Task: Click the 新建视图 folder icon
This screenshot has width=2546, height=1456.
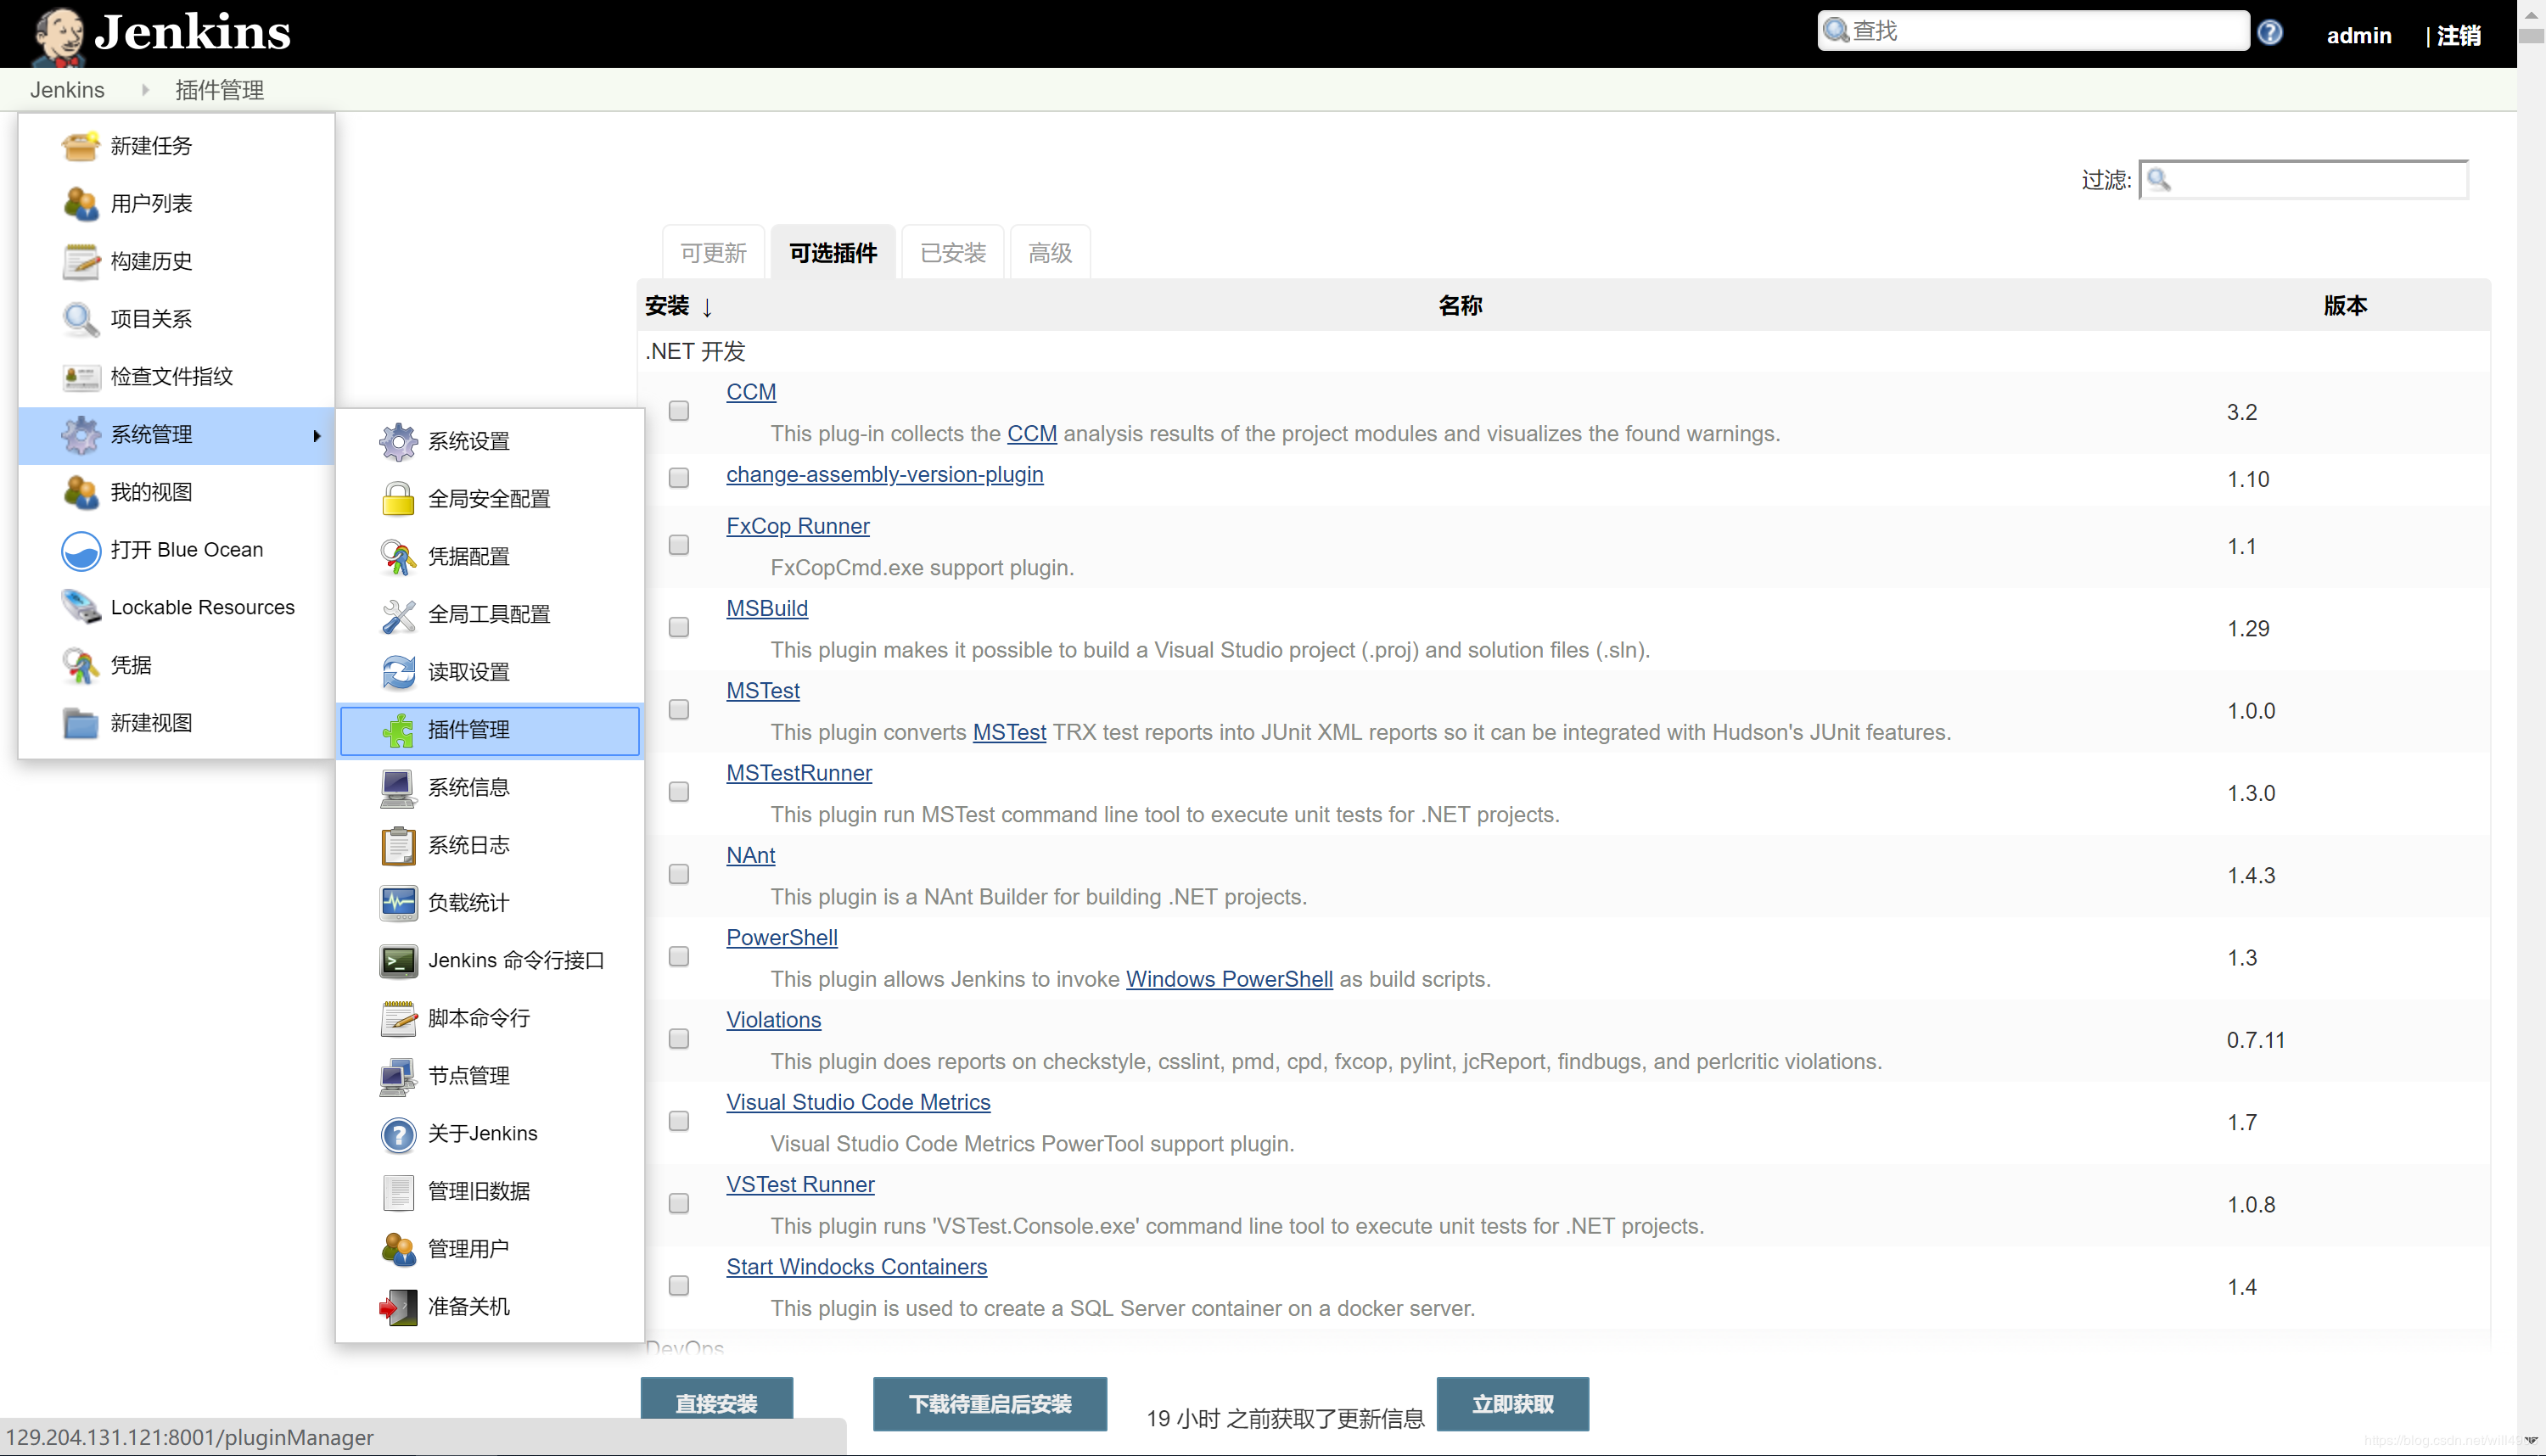Action: click(80, 723)
